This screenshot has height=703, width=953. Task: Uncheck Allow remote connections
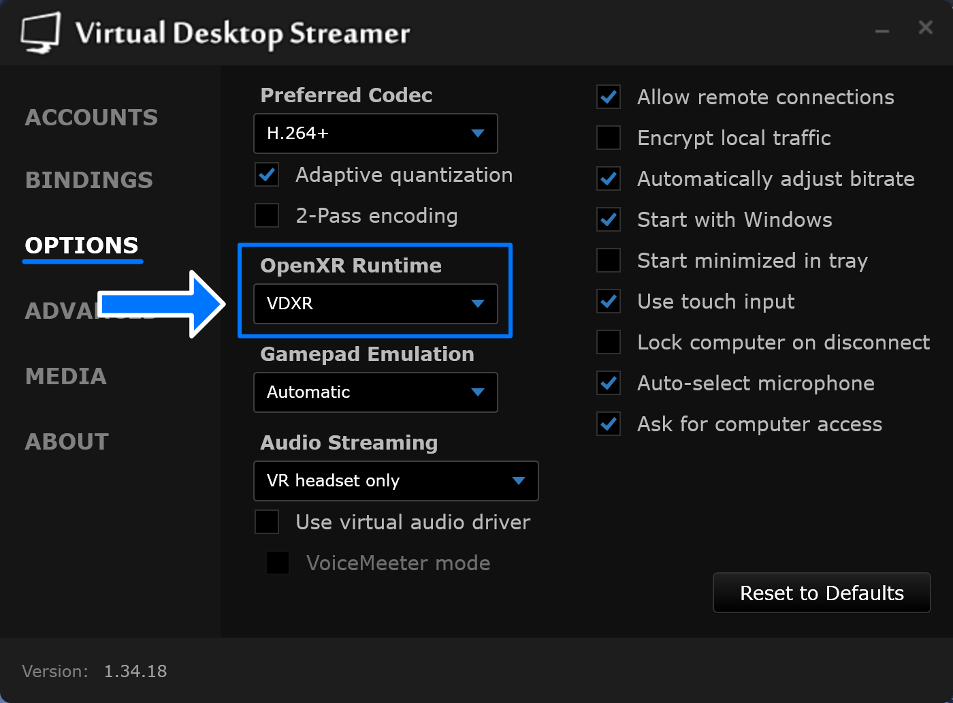click(609, 97)
